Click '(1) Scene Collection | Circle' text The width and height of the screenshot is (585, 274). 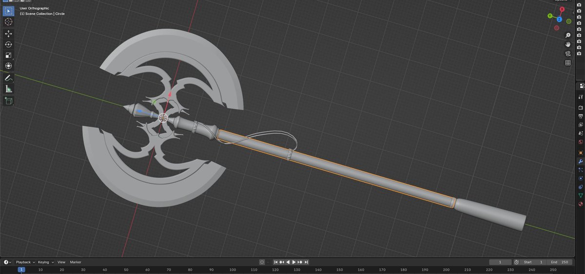point(42,14)
